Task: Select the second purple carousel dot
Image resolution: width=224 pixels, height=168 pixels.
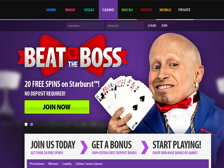Action: click(x=32, y=124)
